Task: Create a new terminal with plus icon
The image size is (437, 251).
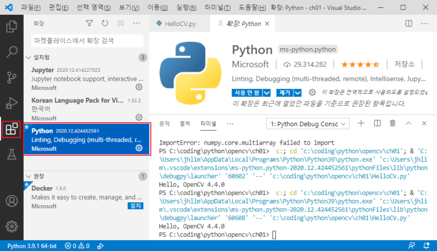Action: [x=361, y=123]
